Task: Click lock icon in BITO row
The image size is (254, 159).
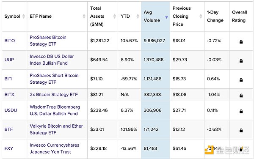Action: tap(241, 41)
